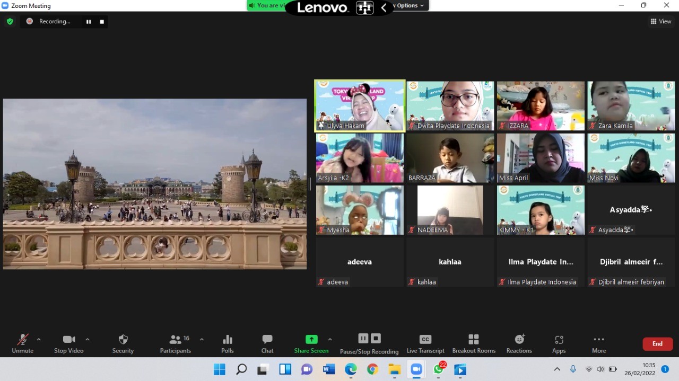Open Microsoft Edge from taskbar

pos(351,369)
